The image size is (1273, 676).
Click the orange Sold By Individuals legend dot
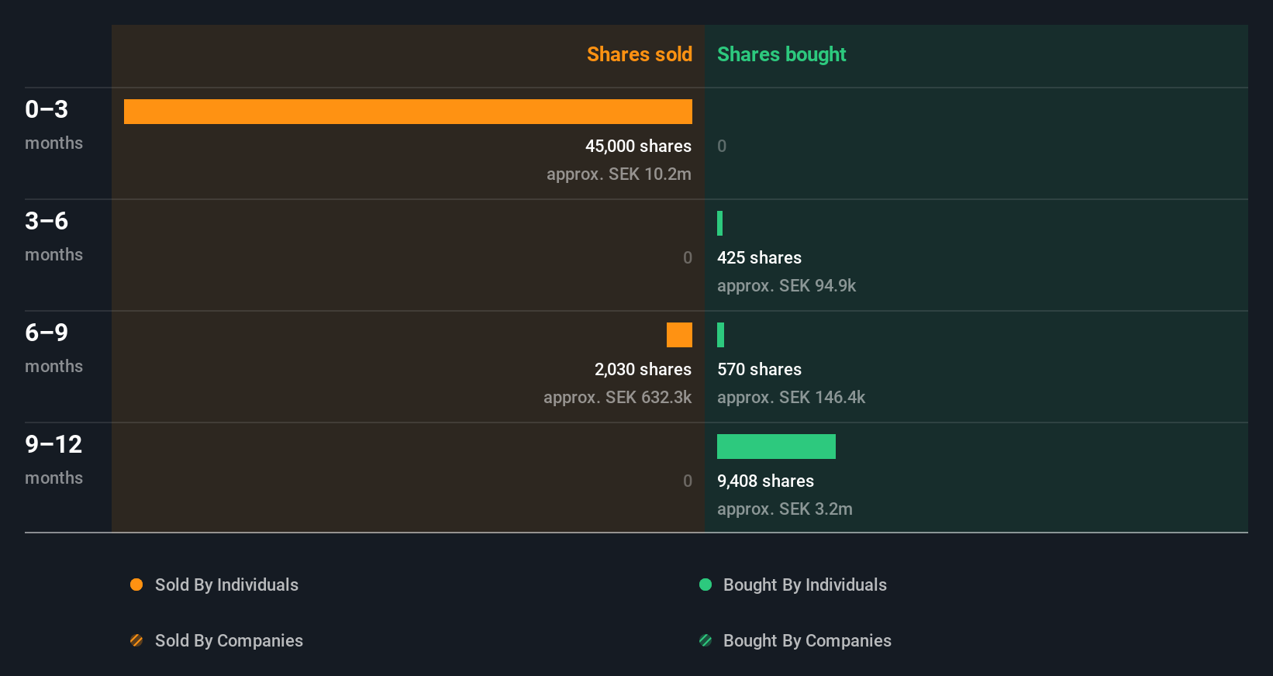click(x=136, y=585)
